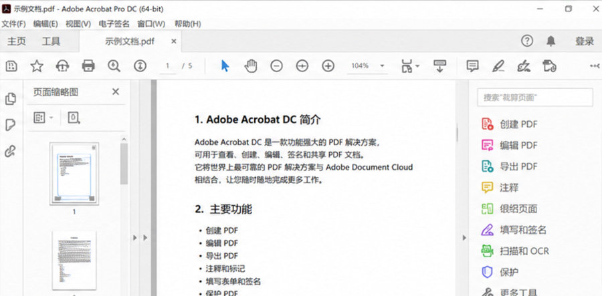Zoom out with the minus circle icon
Screen dimensions: 602x296
click(x=276, y=66)
